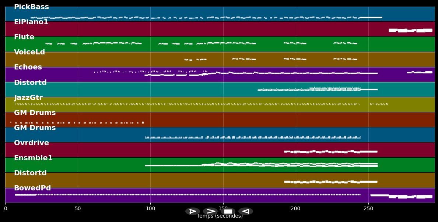Click the JazzGtr track name
Viewport: 438px width, 222px height.
click(28, 98)
